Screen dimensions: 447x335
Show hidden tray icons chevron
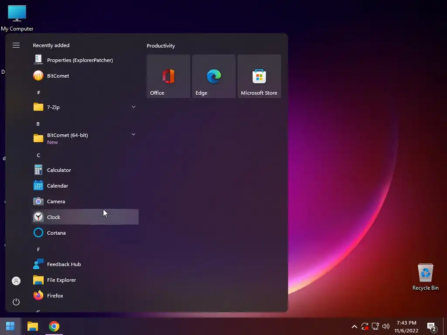coord(354,326)
